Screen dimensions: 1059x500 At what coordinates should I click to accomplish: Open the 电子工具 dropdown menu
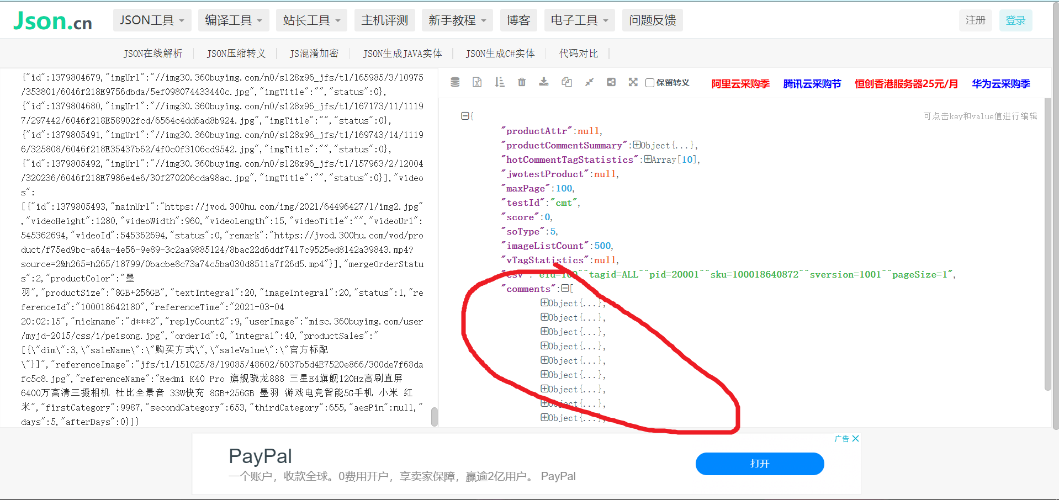580,20
